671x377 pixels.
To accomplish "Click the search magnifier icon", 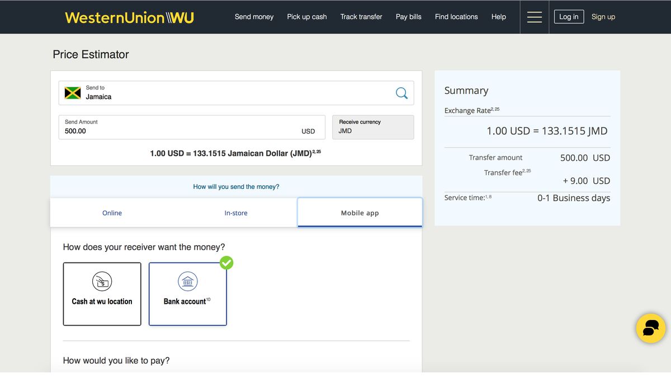I will [x=401, y=93].
